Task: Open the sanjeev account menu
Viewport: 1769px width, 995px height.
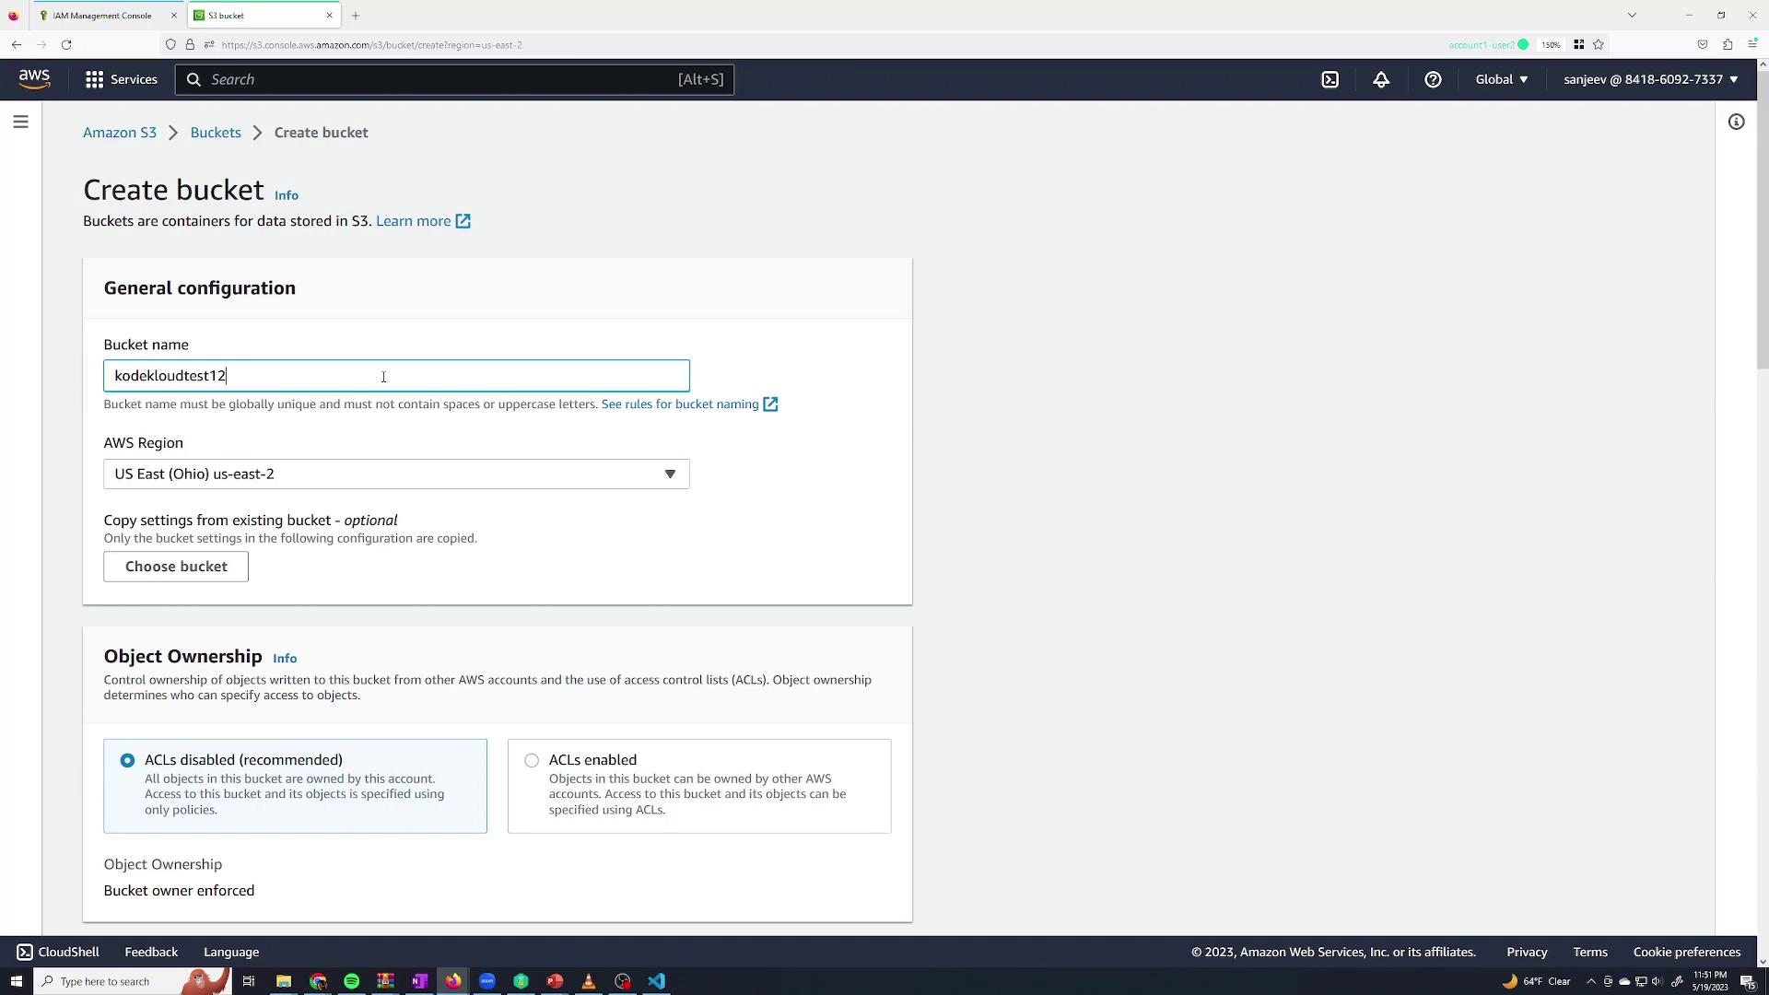Action: click(x=1649, y=79)
